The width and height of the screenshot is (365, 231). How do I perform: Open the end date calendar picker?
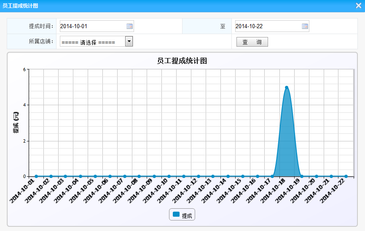click(305, 26)
